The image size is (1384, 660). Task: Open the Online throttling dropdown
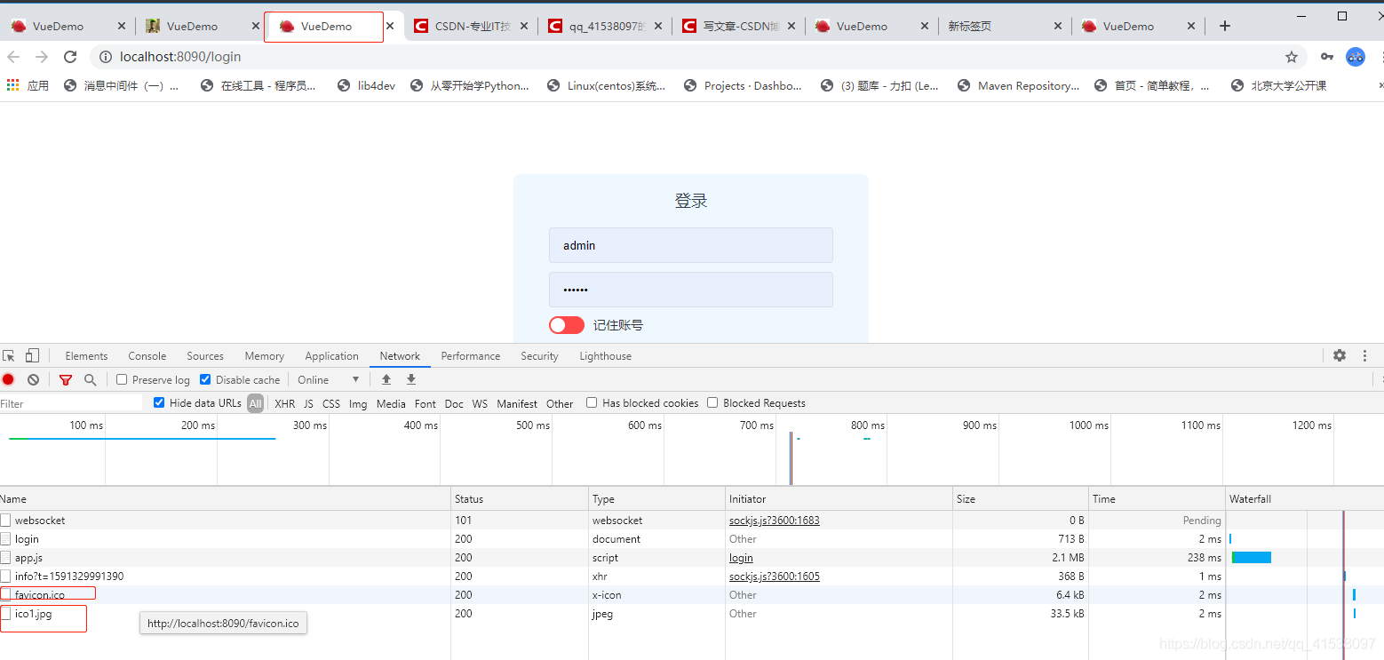click(x=329, y=379)
